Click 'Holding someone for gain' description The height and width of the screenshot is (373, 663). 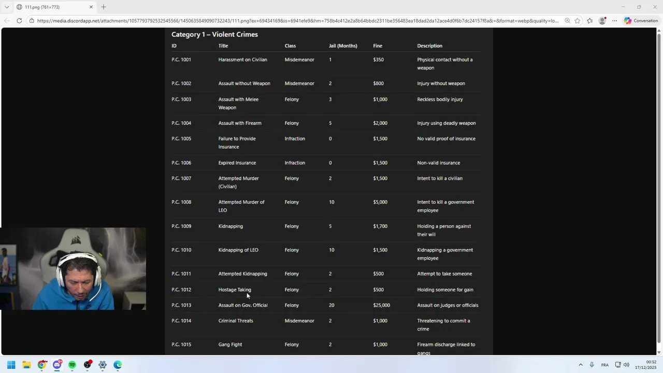pyautogui.click(x=445, y=290)
